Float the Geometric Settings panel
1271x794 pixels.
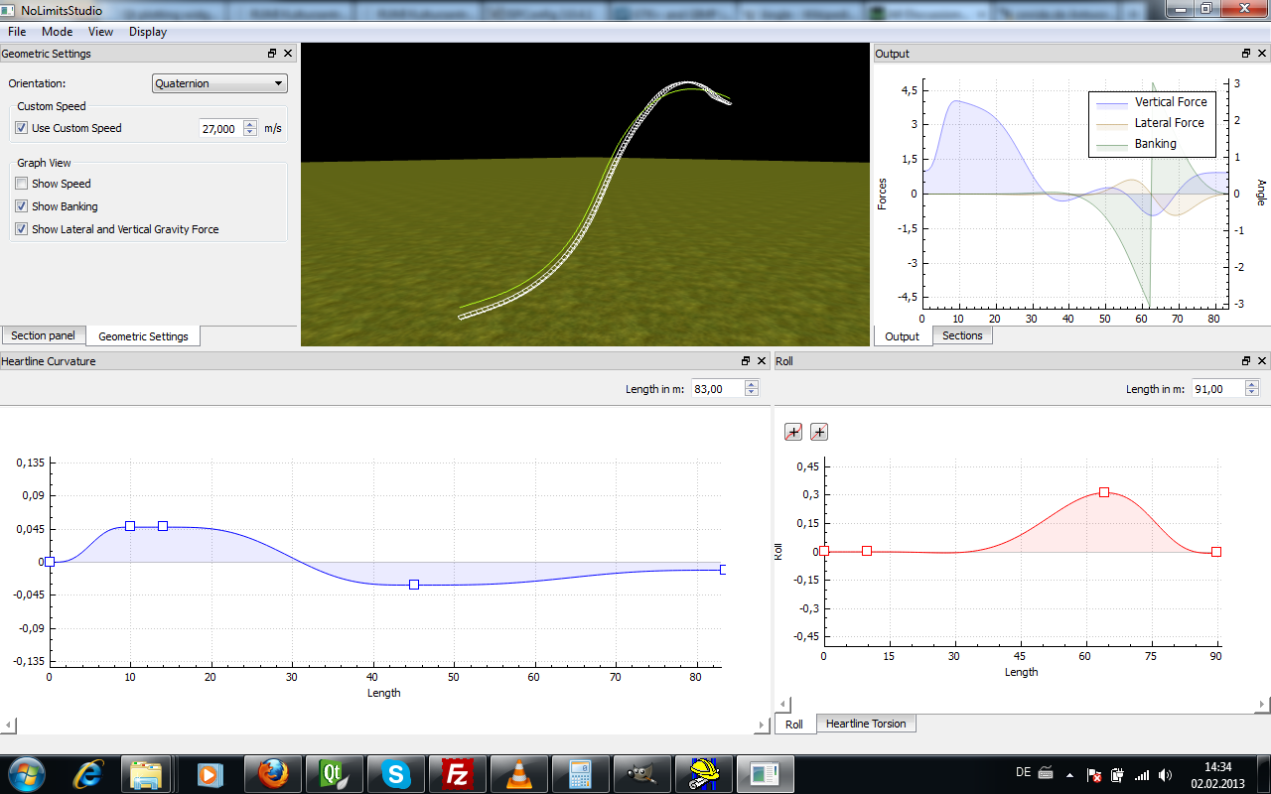[272, 54]
